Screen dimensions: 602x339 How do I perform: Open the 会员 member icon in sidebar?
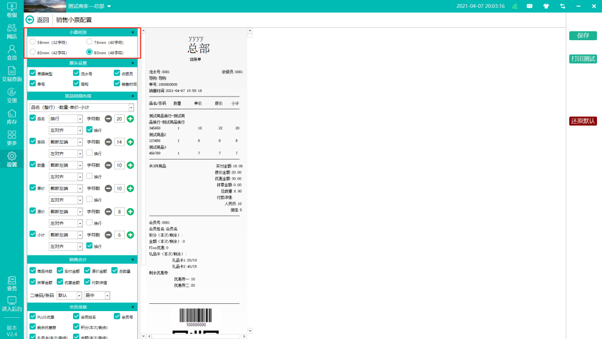[x=12, y=52]
